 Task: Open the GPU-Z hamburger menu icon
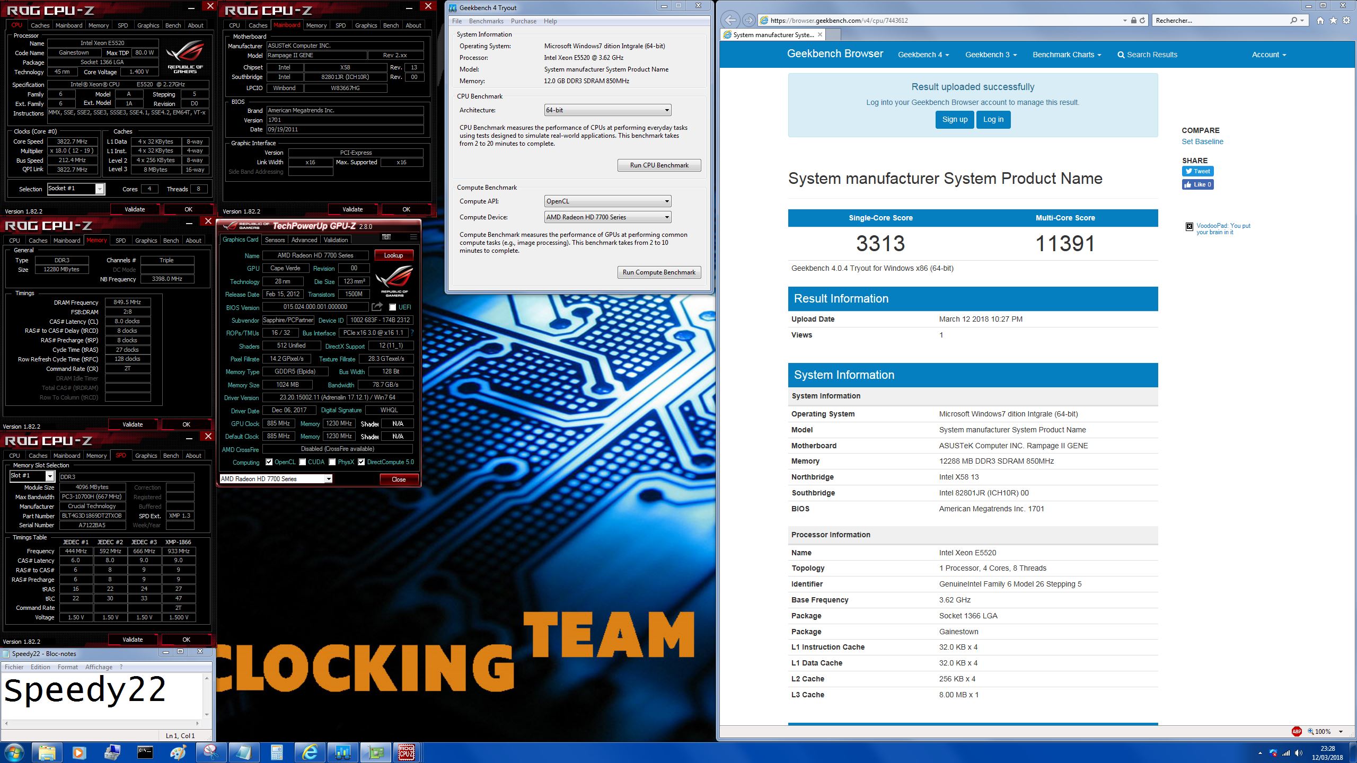(x=413, y=237)
